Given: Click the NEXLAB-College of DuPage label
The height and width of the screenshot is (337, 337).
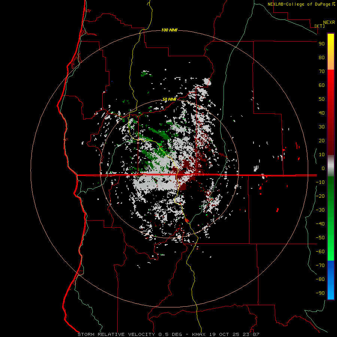Looking at the screenshot, I should pyautogui.click(x=299, y=4).
